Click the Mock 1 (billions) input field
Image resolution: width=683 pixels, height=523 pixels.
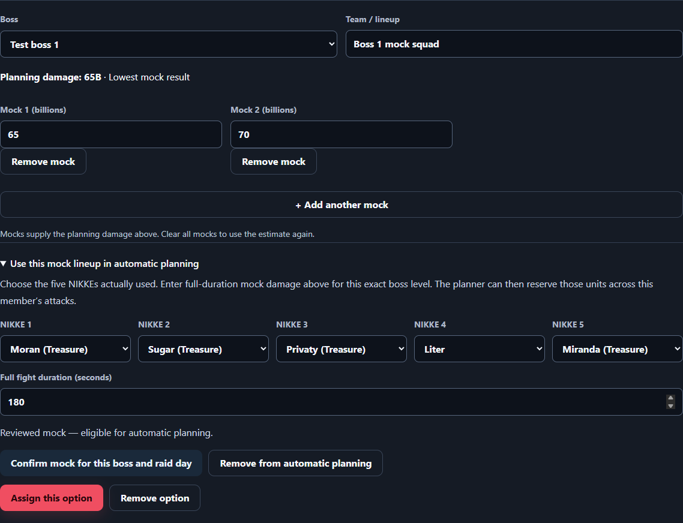coord(111,134)
